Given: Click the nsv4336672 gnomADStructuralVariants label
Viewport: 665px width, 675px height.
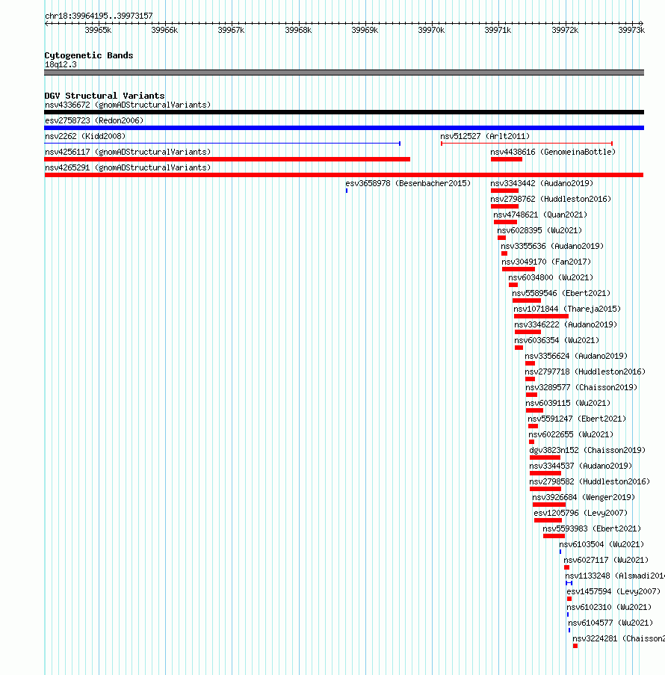Looking at the screenshot, I should click(x=128, y=105).
